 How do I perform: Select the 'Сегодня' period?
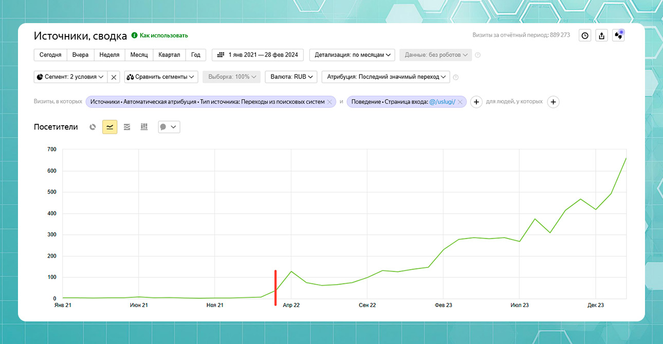pos(50,55)
